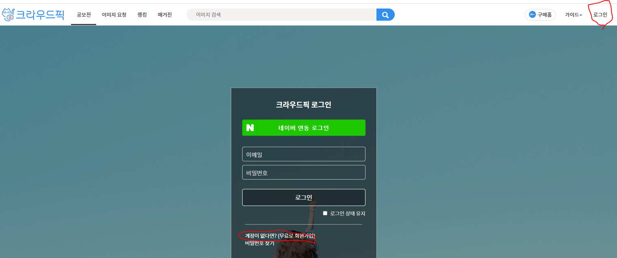Viewport: 617px width, 258px height.
Task: Click the blue magnifier search button
Action: (385, 15)
